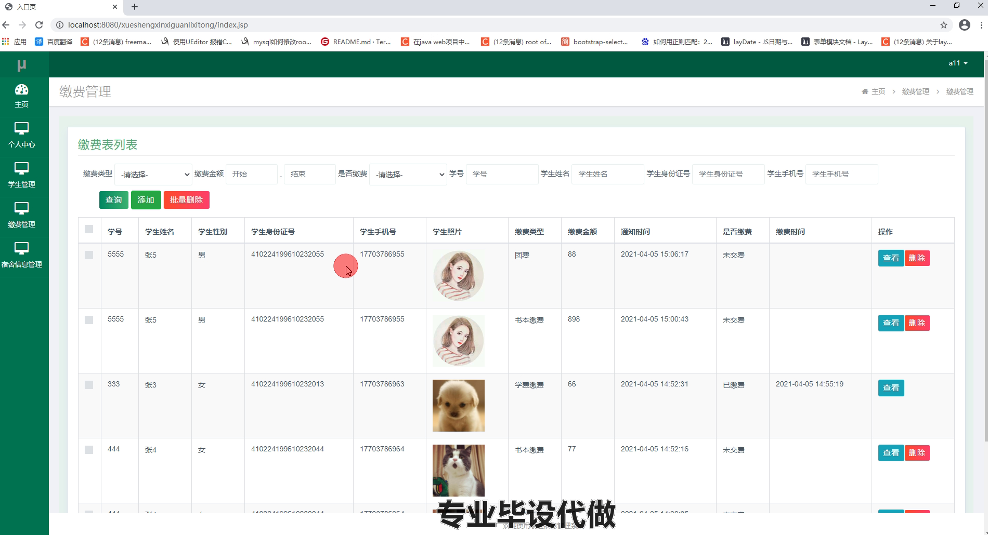
Task: Open a new browser tab with plus
Action: click(x=135, y=7)
